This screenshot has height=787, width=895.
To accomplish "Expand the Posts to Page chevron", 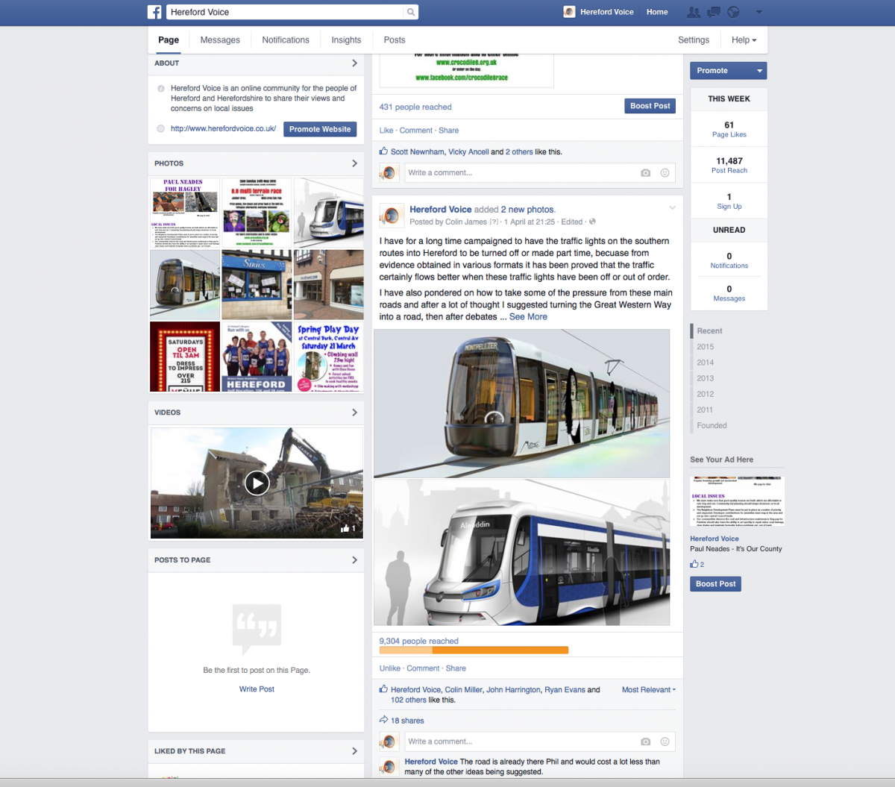I will pos(354,560).
